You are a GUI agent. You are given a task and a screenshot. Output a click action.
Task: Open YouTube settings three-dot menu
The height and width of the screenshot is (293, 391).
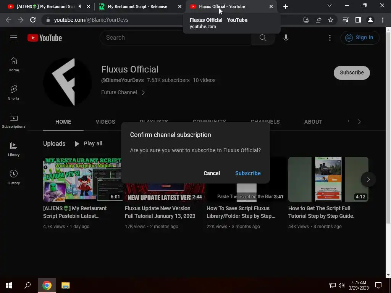[x=330, y=38]
